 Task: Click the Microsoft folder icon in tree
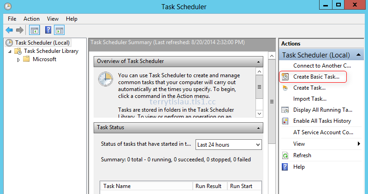point(26,59)
